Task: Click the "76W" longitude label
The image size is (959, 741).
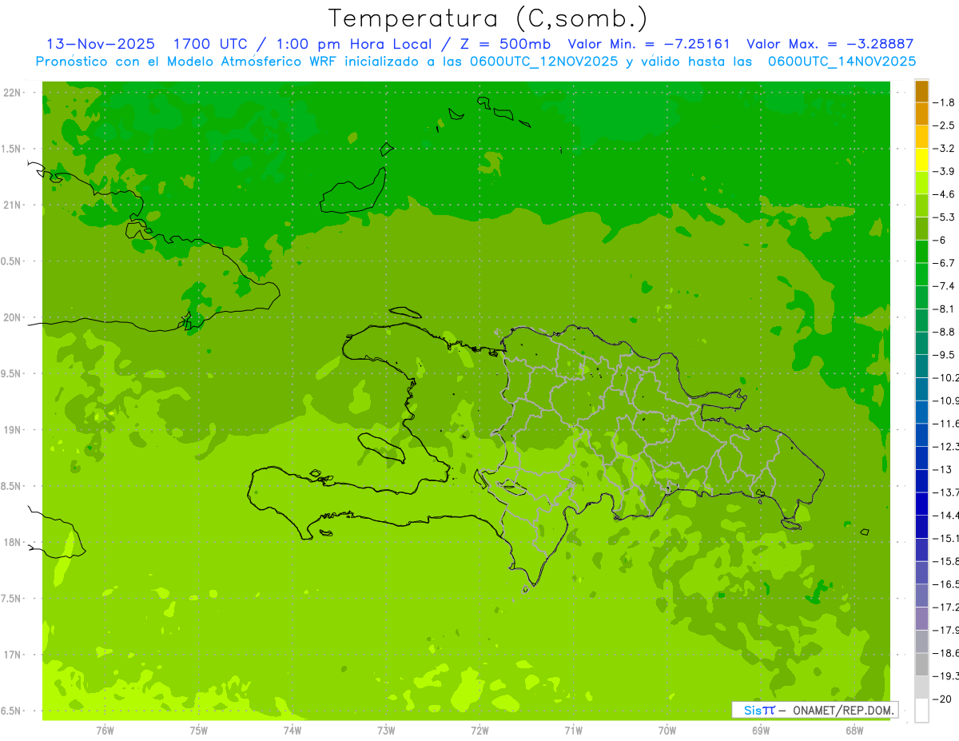Action: 105,730
